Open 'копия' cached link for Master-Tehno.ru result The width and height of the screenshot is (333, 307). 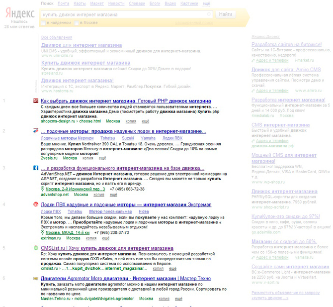165,299
